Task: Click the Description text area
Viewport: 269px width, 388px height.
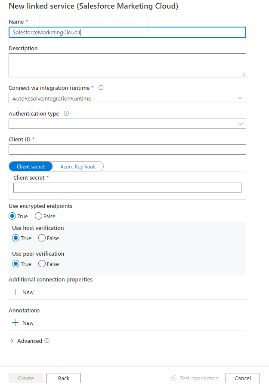Action: [127, 65]
